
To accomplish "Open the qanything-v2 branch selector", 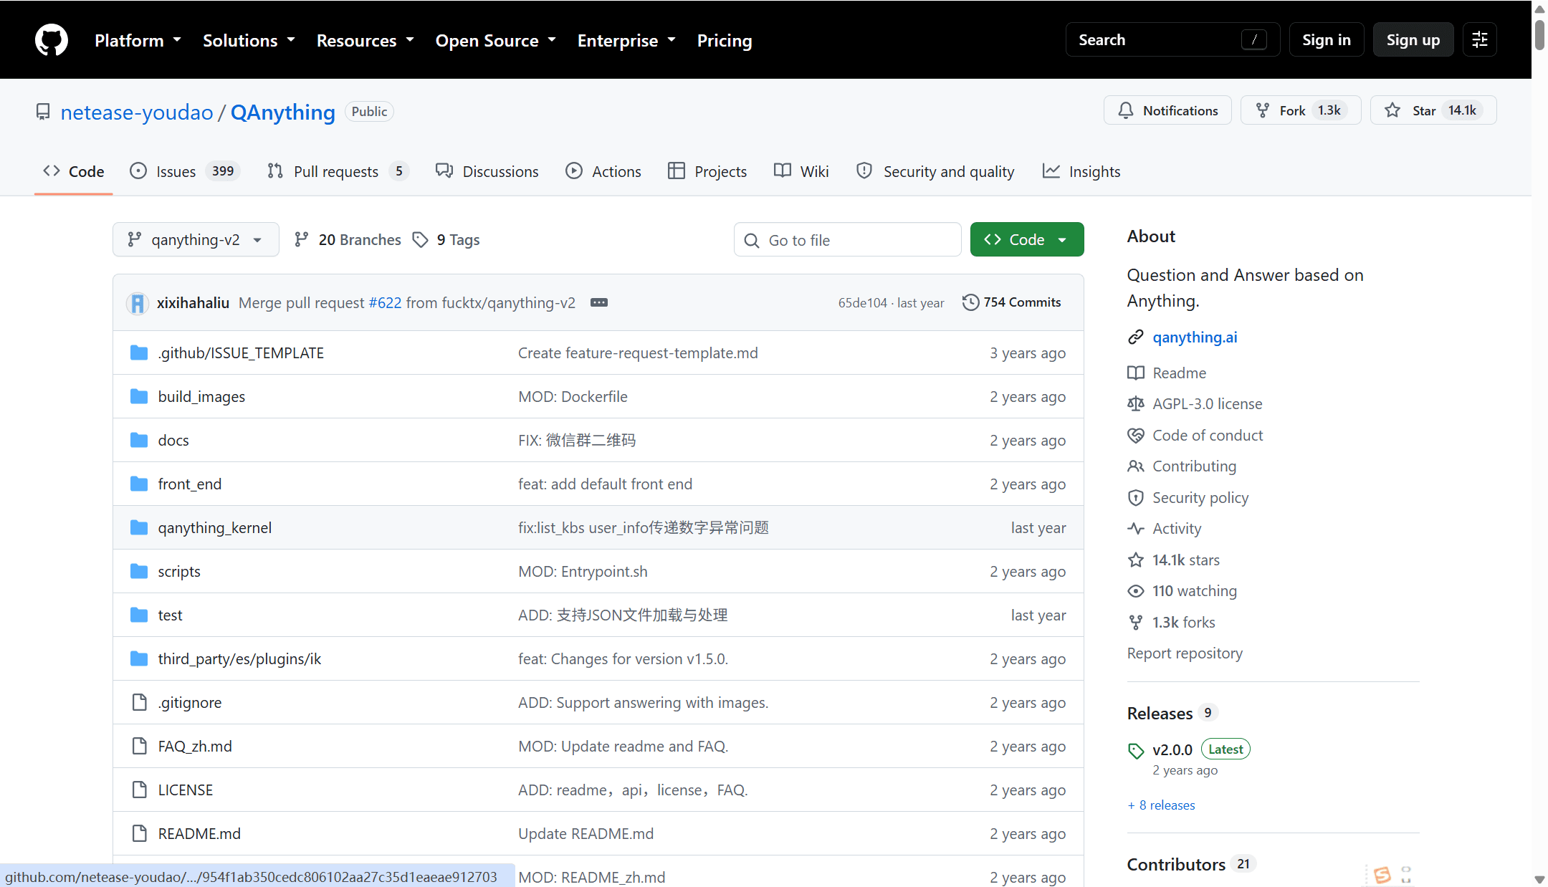I will (x=196, y=239).
